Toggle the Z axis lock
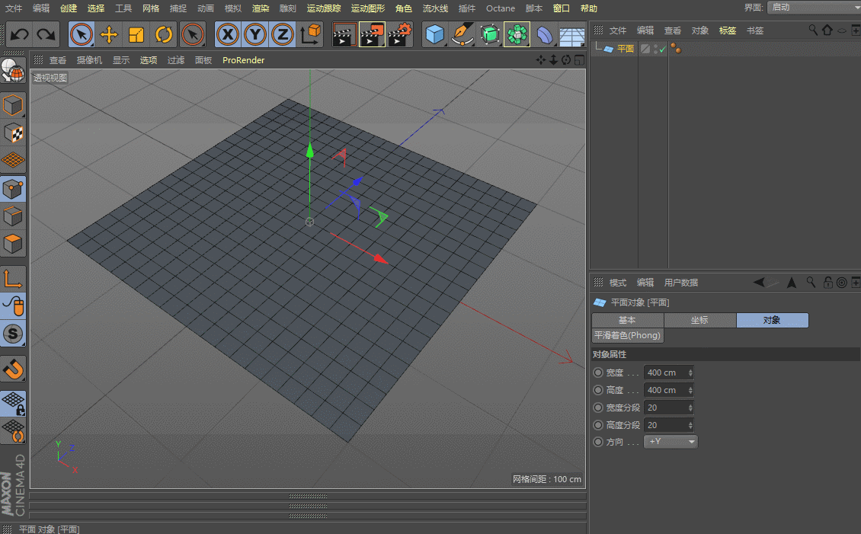Screen dimensions: 861x534 coord(283,35)
